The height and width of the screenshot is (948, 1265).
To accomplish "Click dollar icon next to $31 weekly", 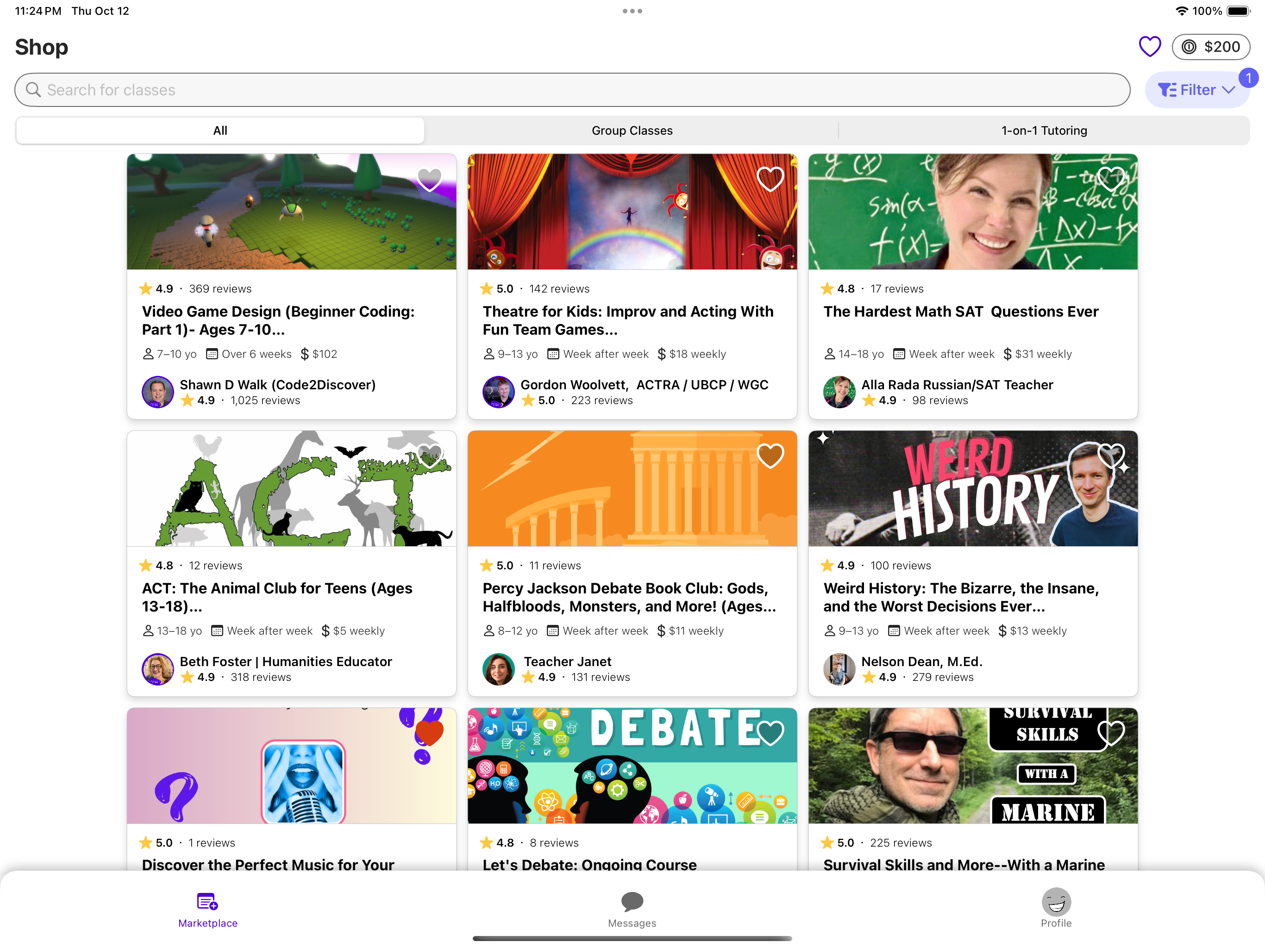I will point(1007,354).
